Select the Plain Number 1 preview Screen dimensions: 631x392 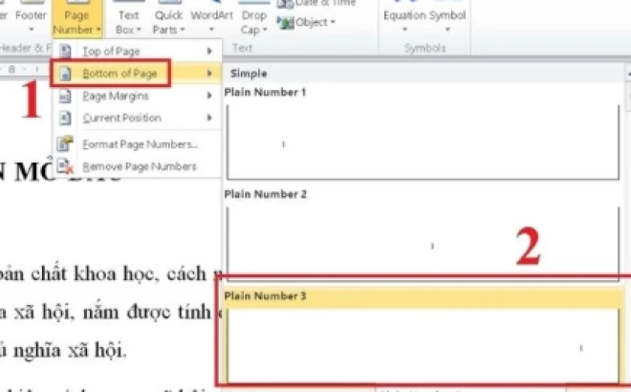(423, 142)
